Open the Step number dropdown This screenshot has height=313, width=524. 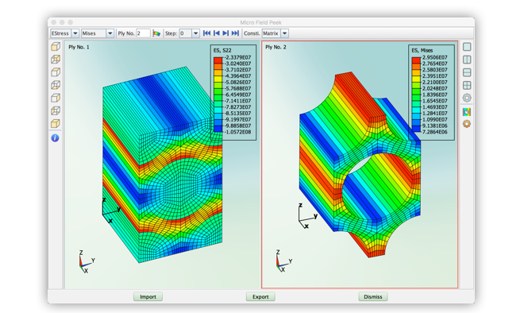point(189,33)
